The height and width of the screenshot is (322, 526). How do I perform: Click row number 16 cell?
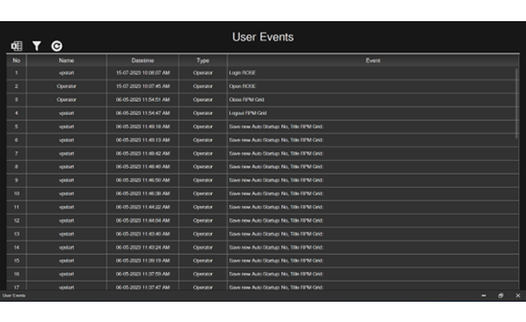click(x=16, y=274)
